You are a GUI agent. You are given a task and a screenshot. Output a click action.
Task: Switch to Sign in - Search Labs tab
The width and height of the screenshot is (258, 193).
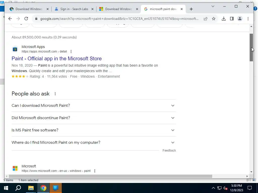[74, 9]
